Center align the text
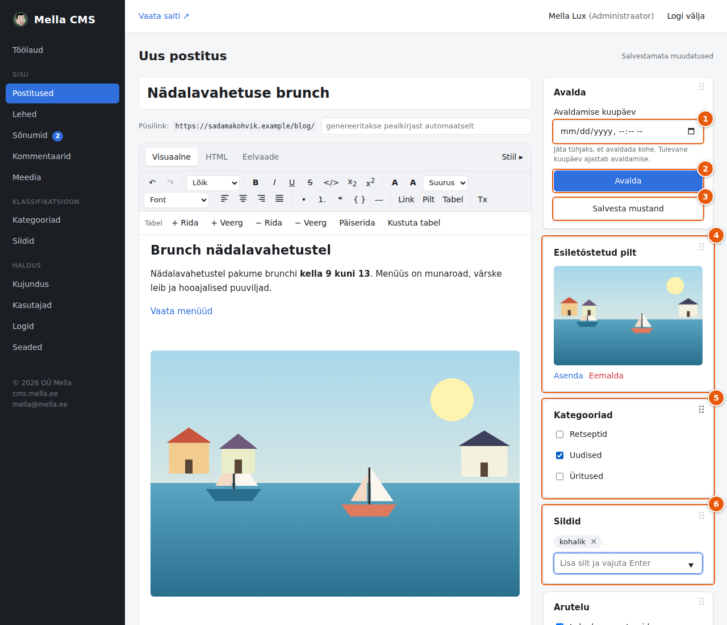This screenshot has height=625, width=727. click(x=243, y=199)
